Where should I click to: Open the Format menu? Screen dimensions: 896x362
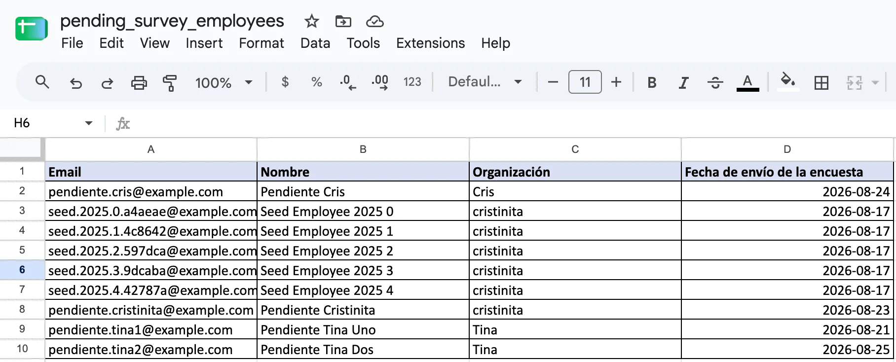pyautogui.click(x=261, y=43)
